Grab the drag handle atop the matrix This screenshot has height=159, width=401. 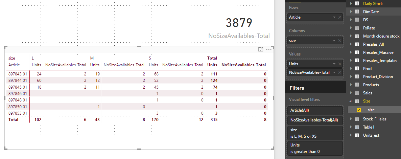[x=139, y=49]
